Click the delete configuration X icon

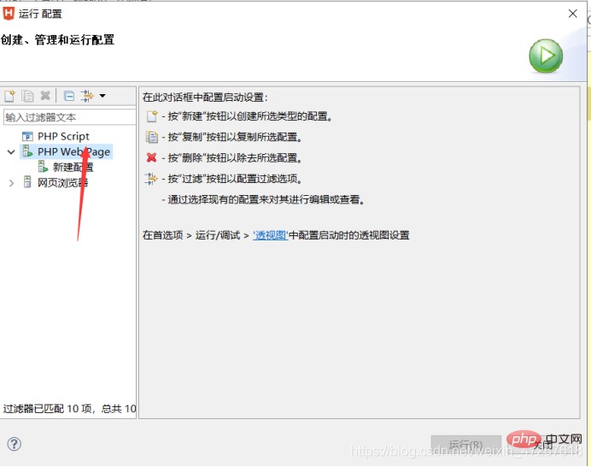(45, 96)
